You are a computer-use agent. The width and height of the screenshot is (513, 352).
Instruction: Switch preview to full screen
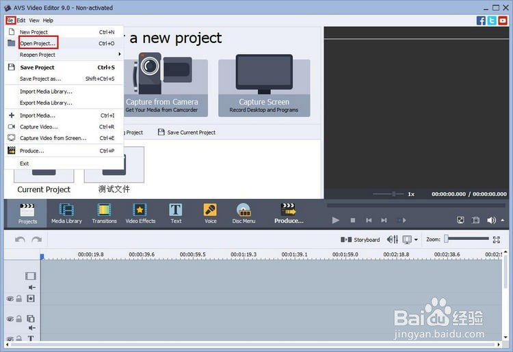pyautogui.click(x=460, y=220)
